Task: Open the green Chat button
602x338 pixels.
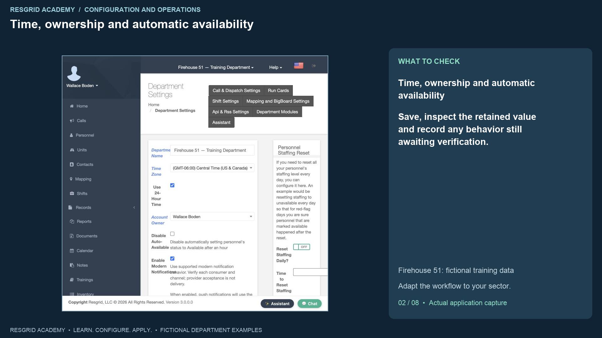Action: (309, 304)
